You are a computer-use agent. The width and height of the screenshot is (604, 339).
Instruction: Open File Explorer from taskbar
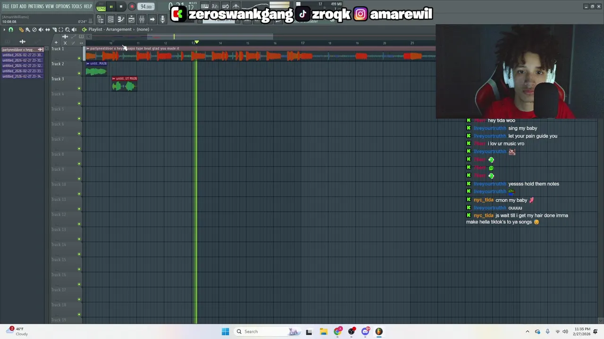pos(323,331)
